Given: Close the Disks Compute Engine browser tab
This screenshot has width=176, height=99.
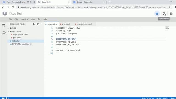Looking at the screenshot, I should pyautogui.click(x=34, y=2).
